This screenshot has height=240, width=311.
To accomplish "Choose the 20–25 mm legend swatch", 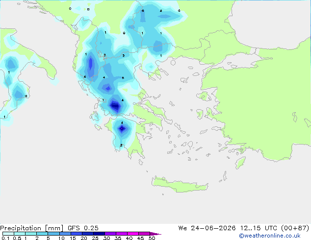I will pyautogui.click(x=88, y=234).
